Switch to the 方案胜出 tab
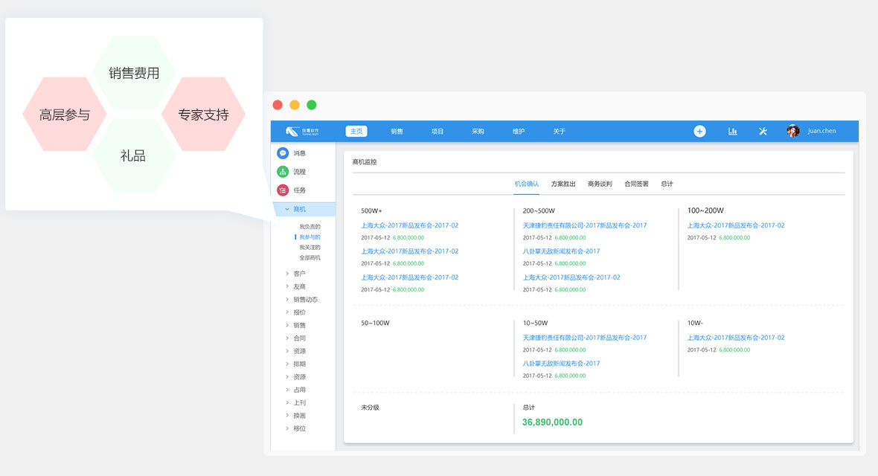 [563, 184]
